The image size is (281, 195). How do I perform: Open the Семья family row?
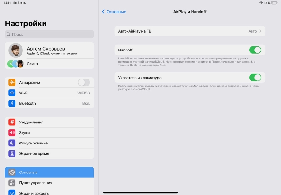[x=49, y=64]
